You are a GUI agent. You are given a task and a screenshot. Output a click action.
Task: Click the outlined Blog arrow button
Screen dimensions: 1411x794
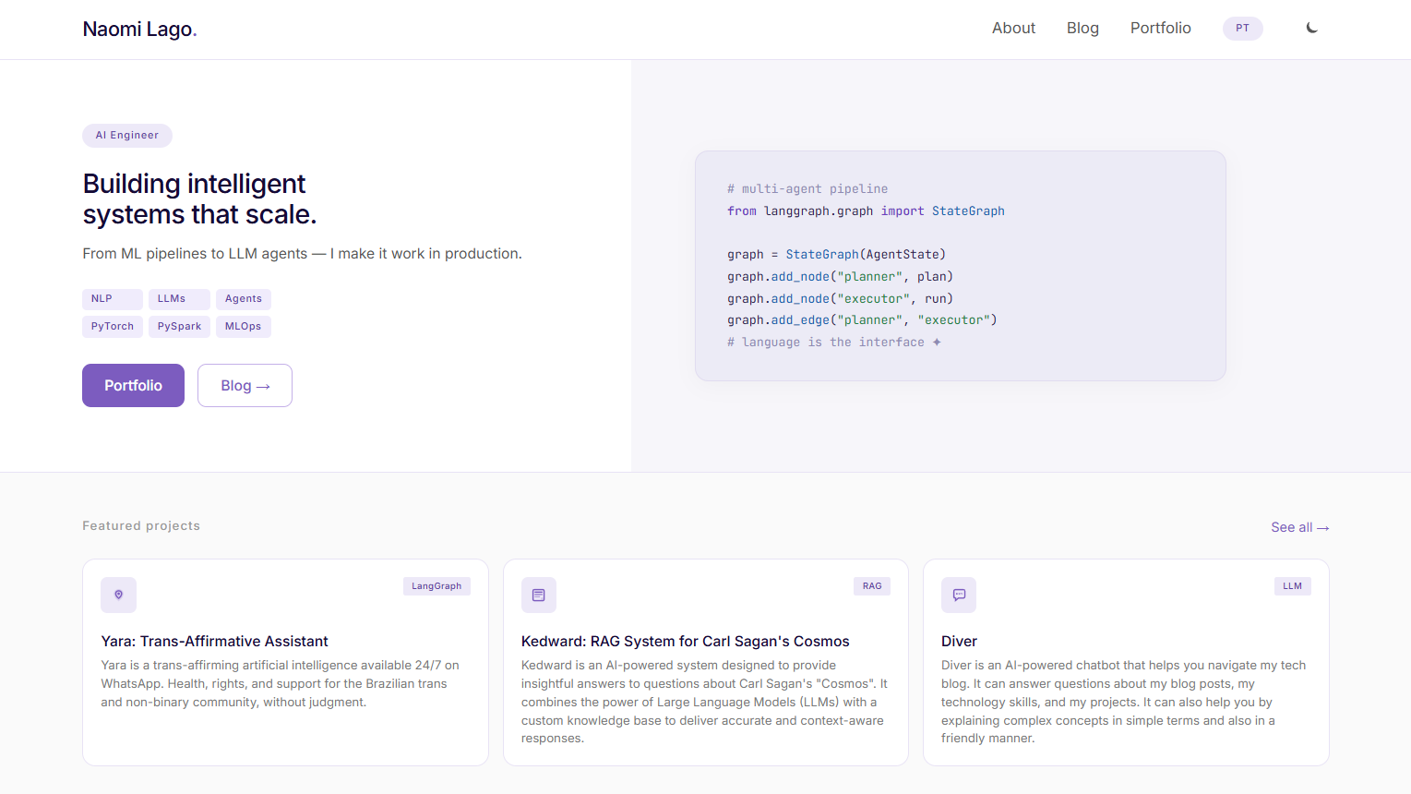click(x=245, y=385)
